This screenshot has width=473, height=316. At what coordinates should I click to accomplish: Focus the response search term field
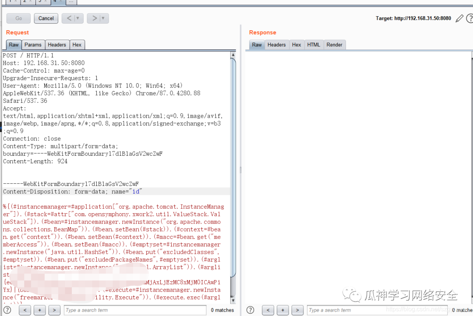(378, 310)
